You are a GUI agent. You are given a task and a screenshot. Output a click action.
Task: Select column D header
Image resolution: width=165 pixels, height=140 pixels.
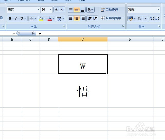(x=49, y=39)
